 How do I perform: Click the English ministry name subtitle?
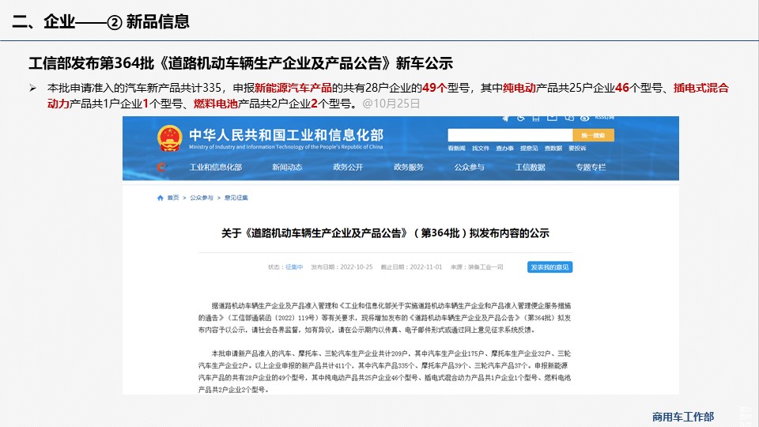click(285, 147)
